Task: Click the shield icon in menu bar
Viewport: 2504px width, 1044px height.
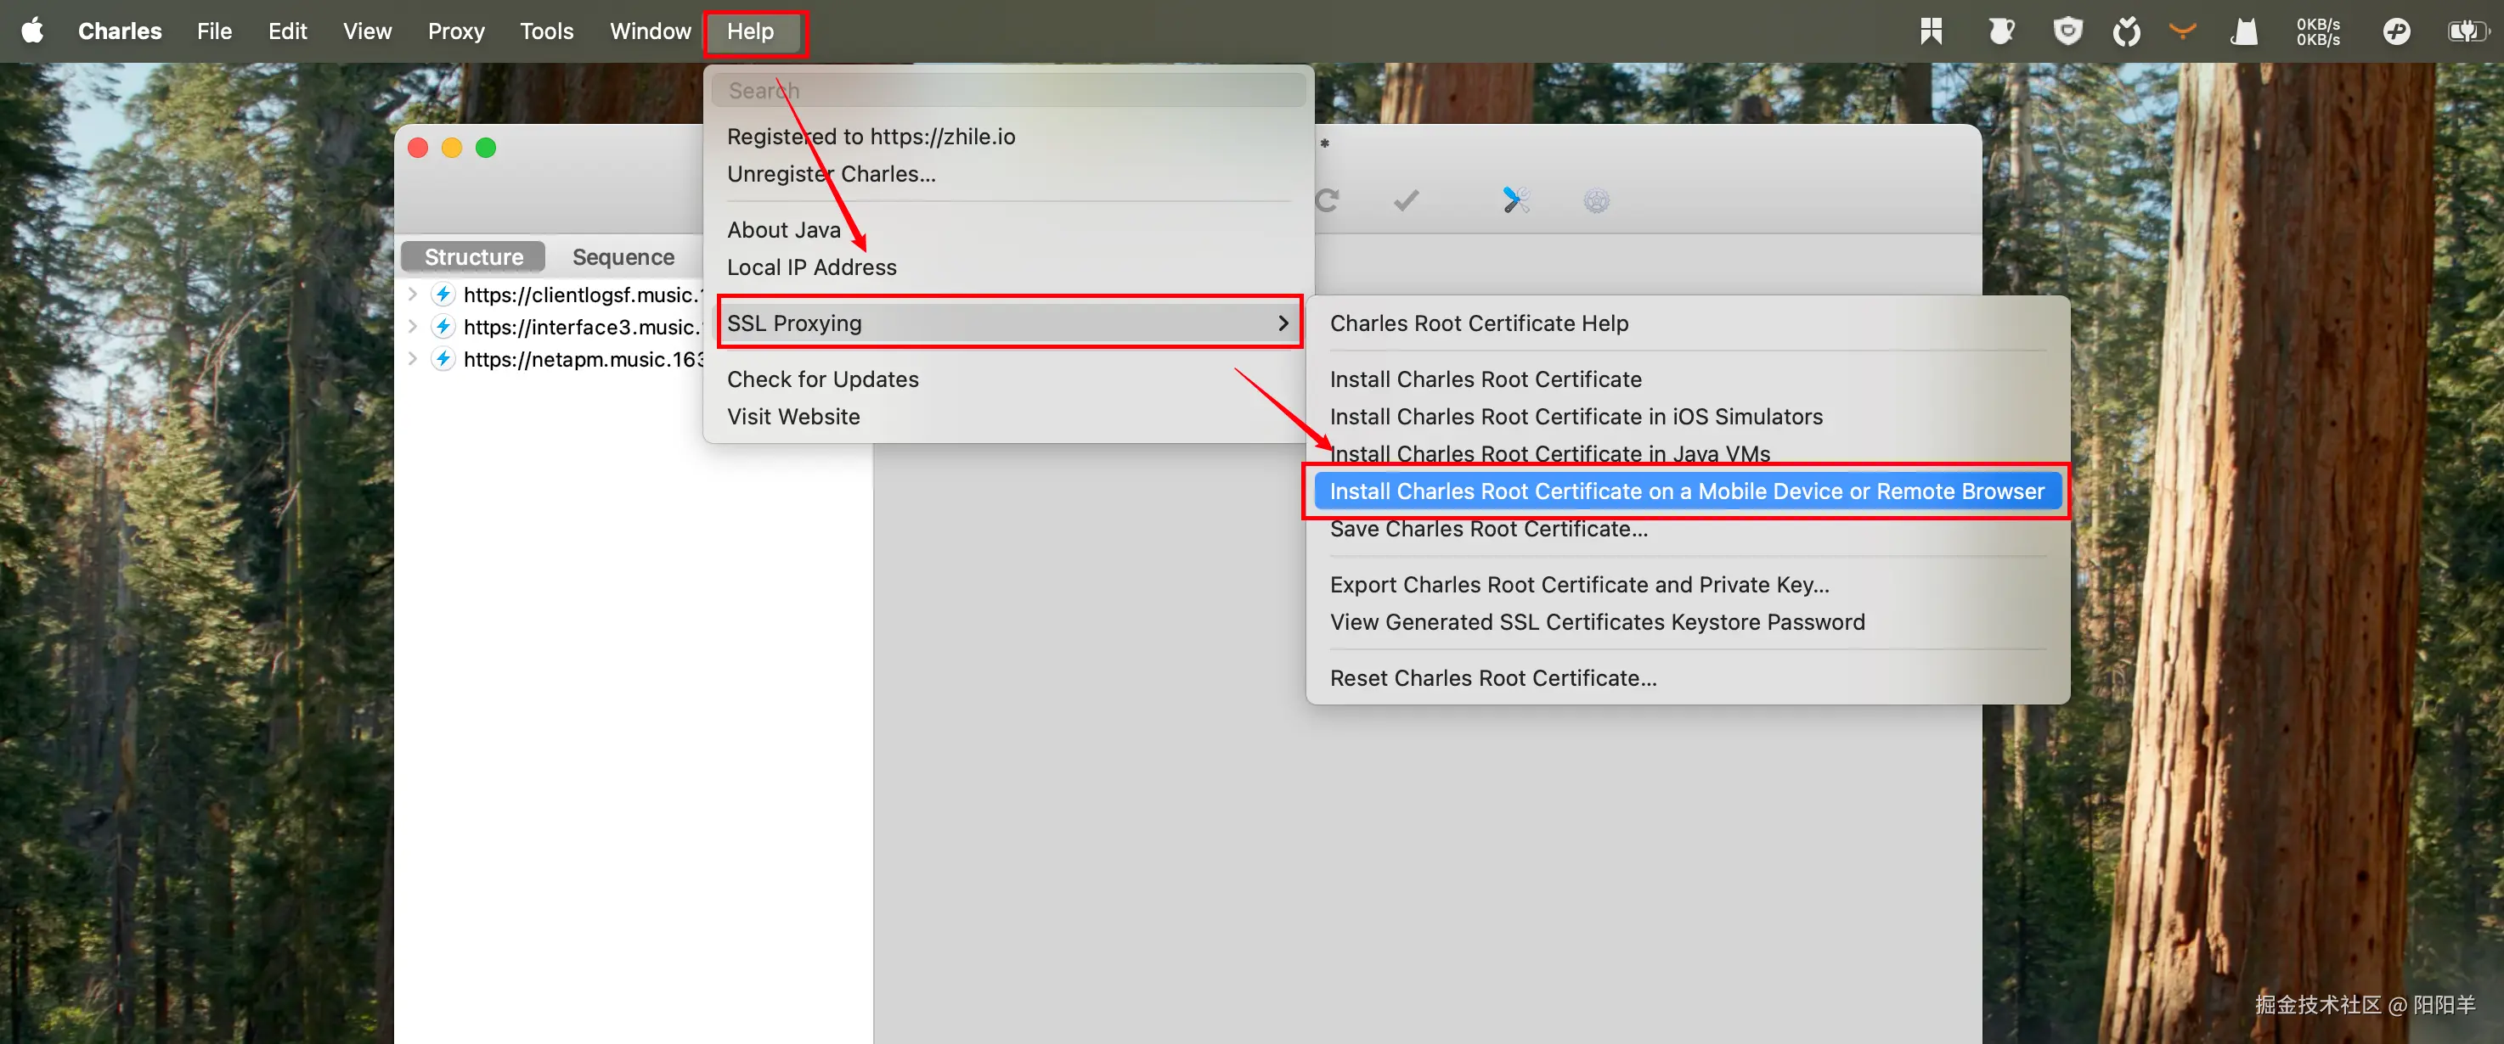Action: click(x=2067, y=31)
